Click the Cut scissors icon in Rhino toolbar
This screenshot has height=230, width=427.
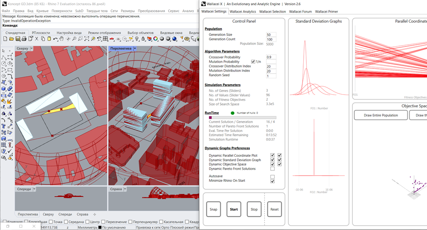tap(36, 39)
